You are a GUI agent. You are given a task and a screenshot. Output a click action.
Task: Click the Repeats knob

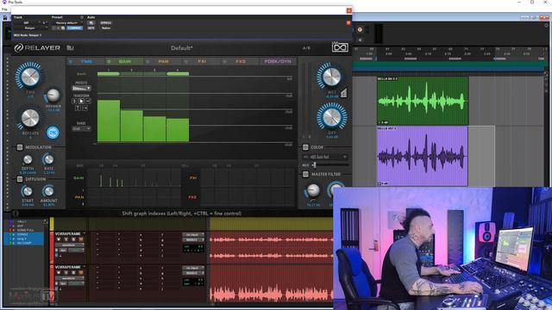[x=30, y=119]
